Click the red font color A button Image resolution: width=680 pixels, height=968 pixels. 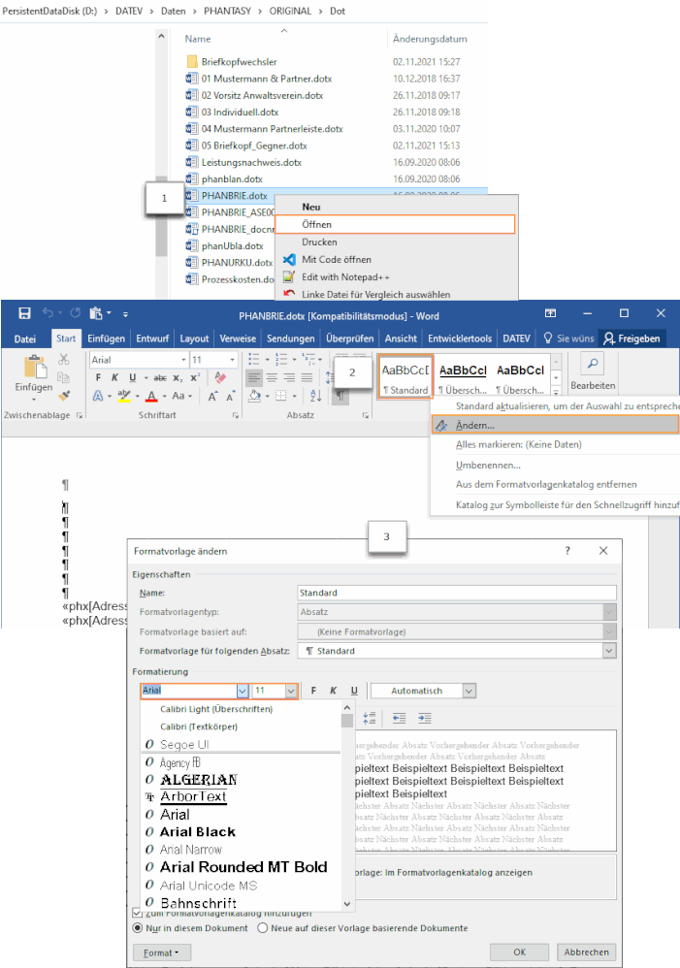pos(152,396)
